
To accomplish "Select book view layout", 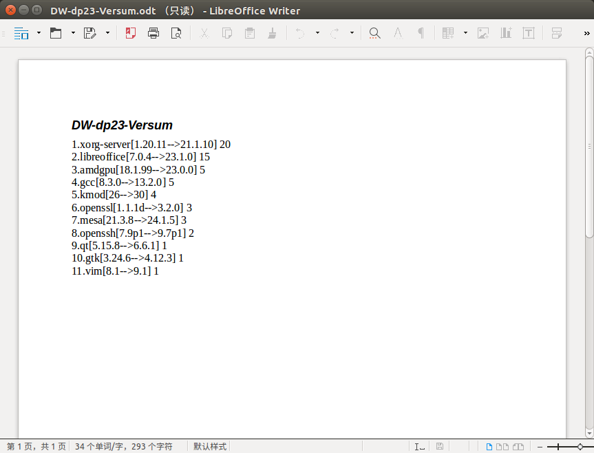I will point(518,447).
